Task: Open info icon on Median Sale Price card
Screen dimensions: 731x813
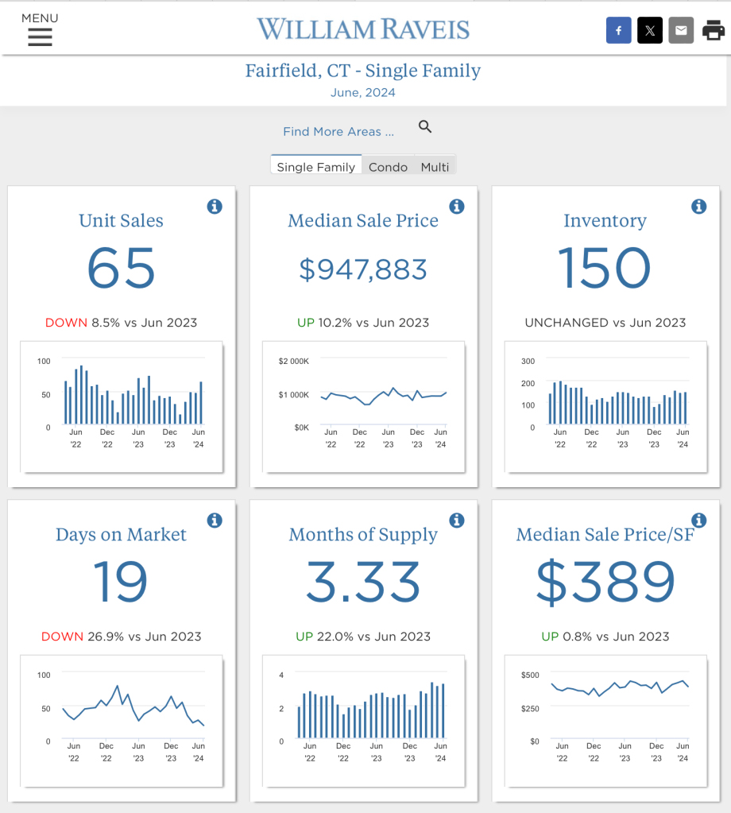Action: 457,207
